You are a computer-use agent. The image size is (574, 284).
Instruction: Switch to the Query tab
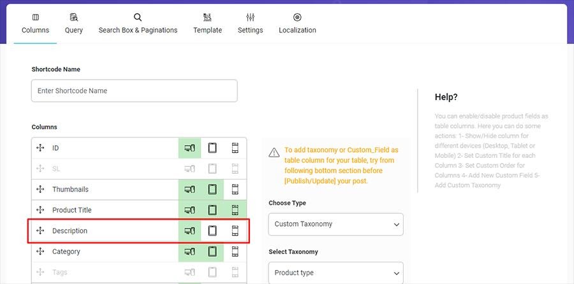[x=73, y=24]
